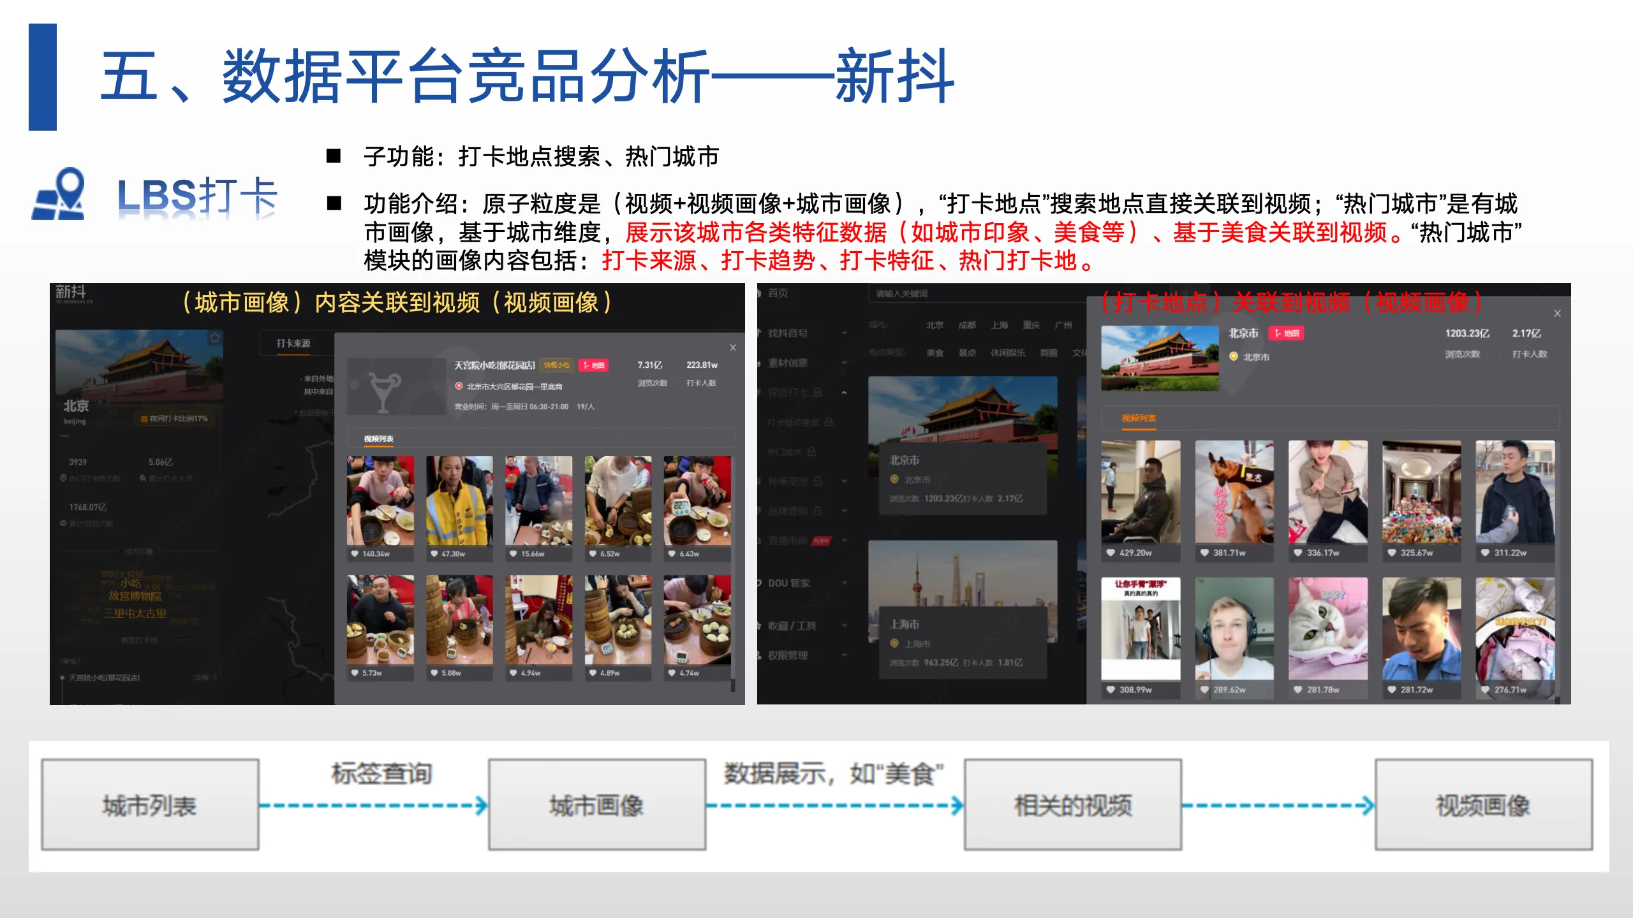Select the 成都 city filter
The image size is (1633, 918).
point(967,325)
